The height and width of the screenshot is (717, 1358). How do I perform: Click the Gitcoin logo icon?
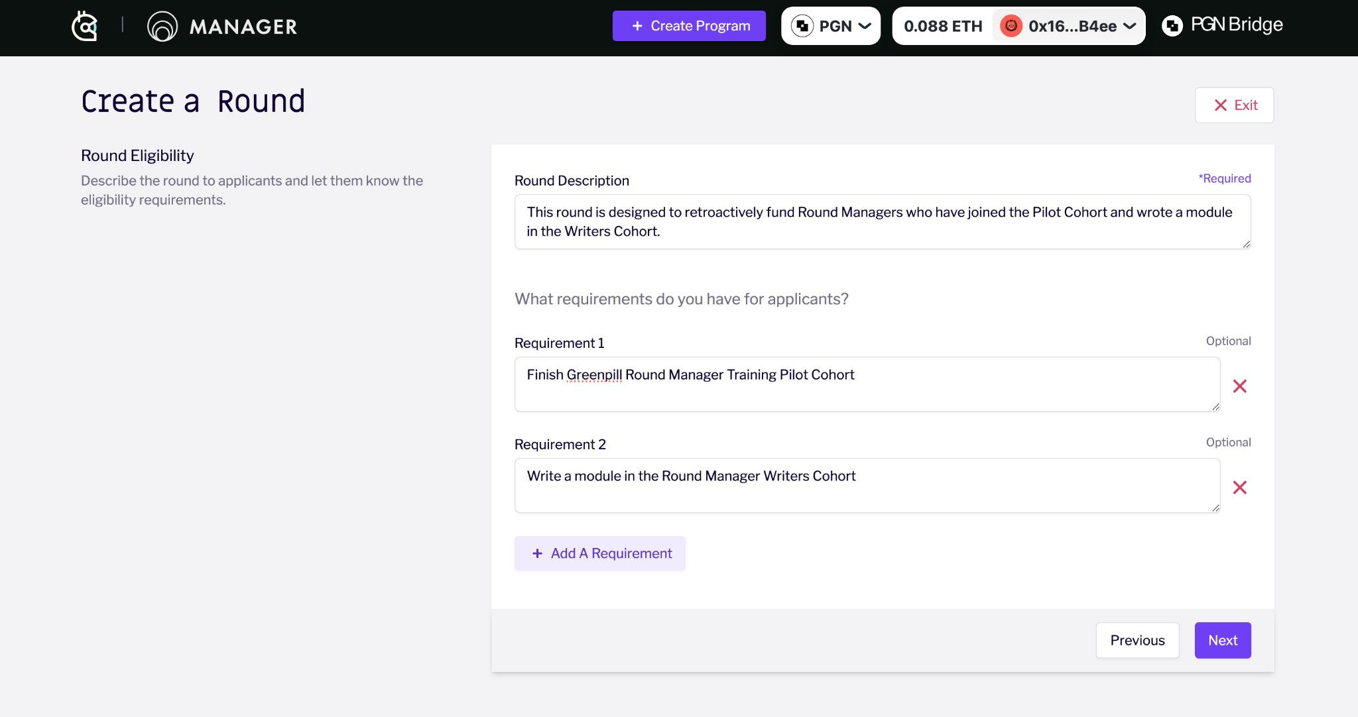(x=85, y=27)
